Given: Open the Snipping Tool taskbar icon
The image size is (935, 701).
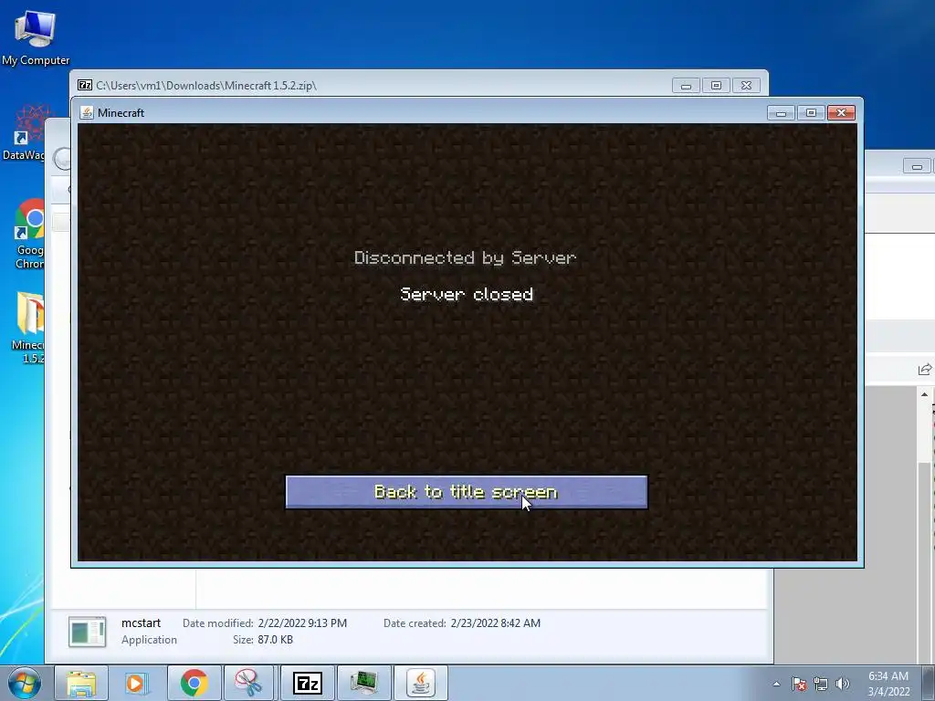Looking at the screenshot, I should [248, 683].
